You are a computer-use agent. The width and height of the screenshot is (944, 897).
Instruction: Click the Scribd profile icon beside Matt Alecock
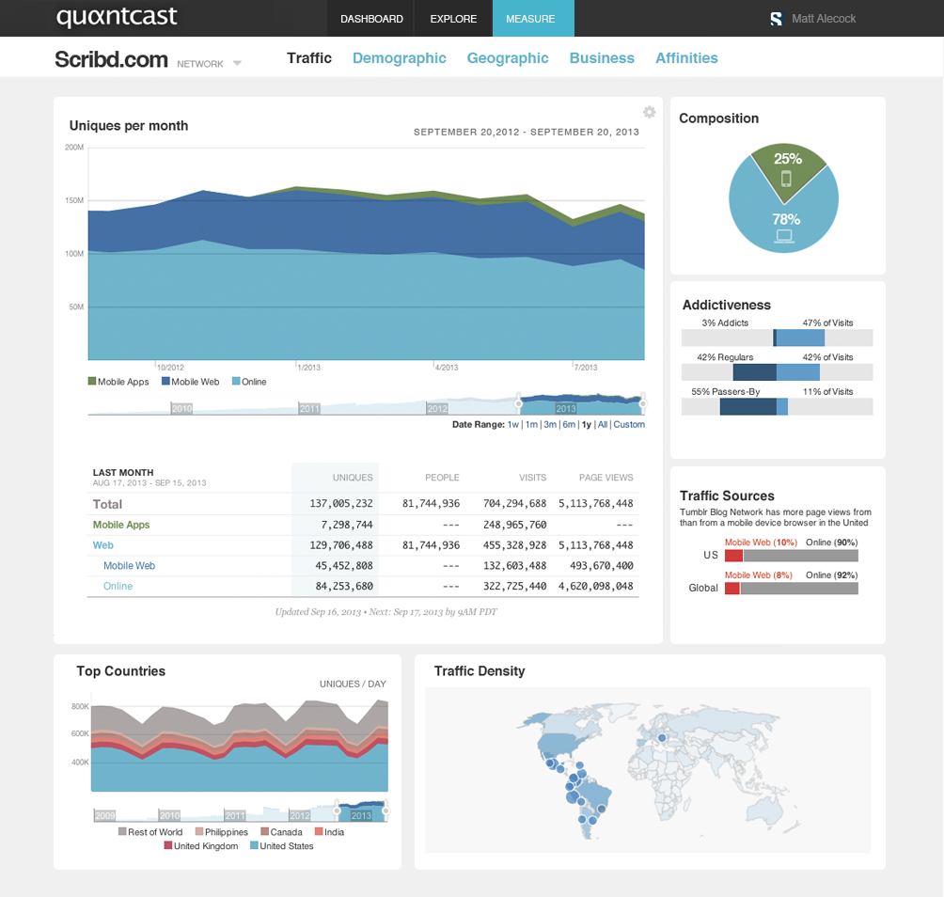(x=776, y=19)
